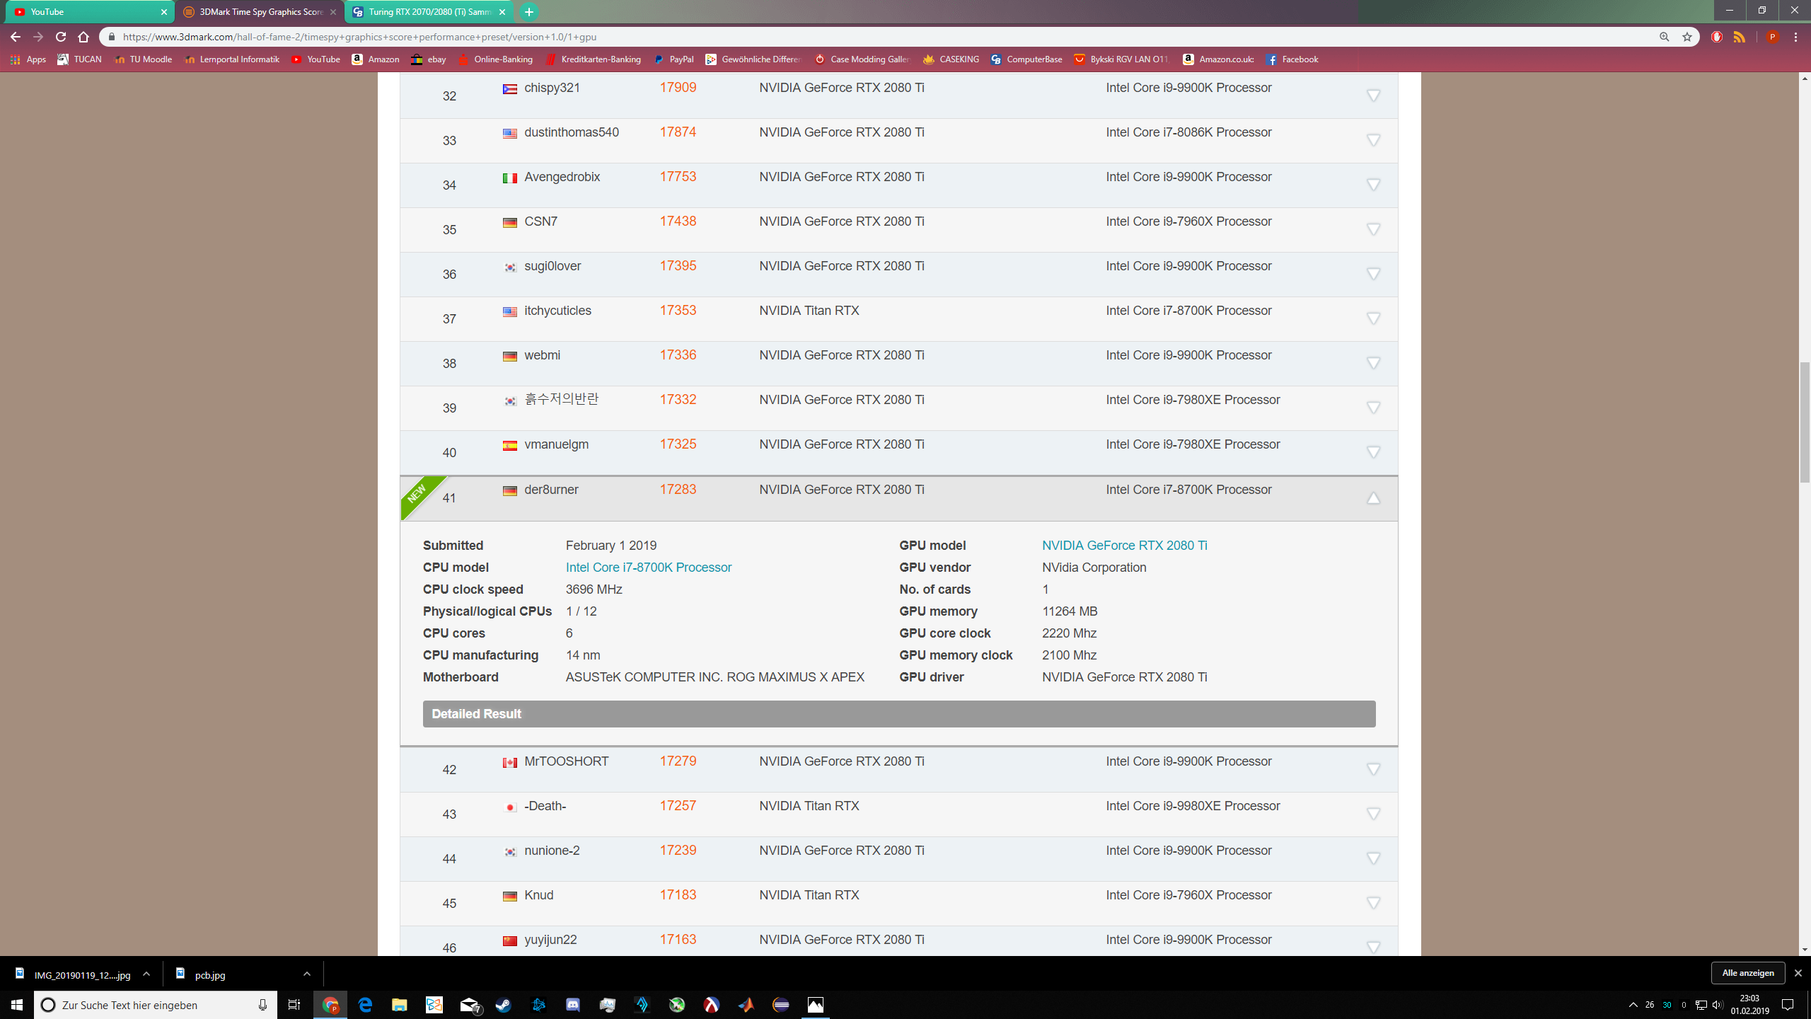Viewport: 1811px width, 1019px height.
Task: Click the browser reload icon
Action: click(x=61, y=37)
